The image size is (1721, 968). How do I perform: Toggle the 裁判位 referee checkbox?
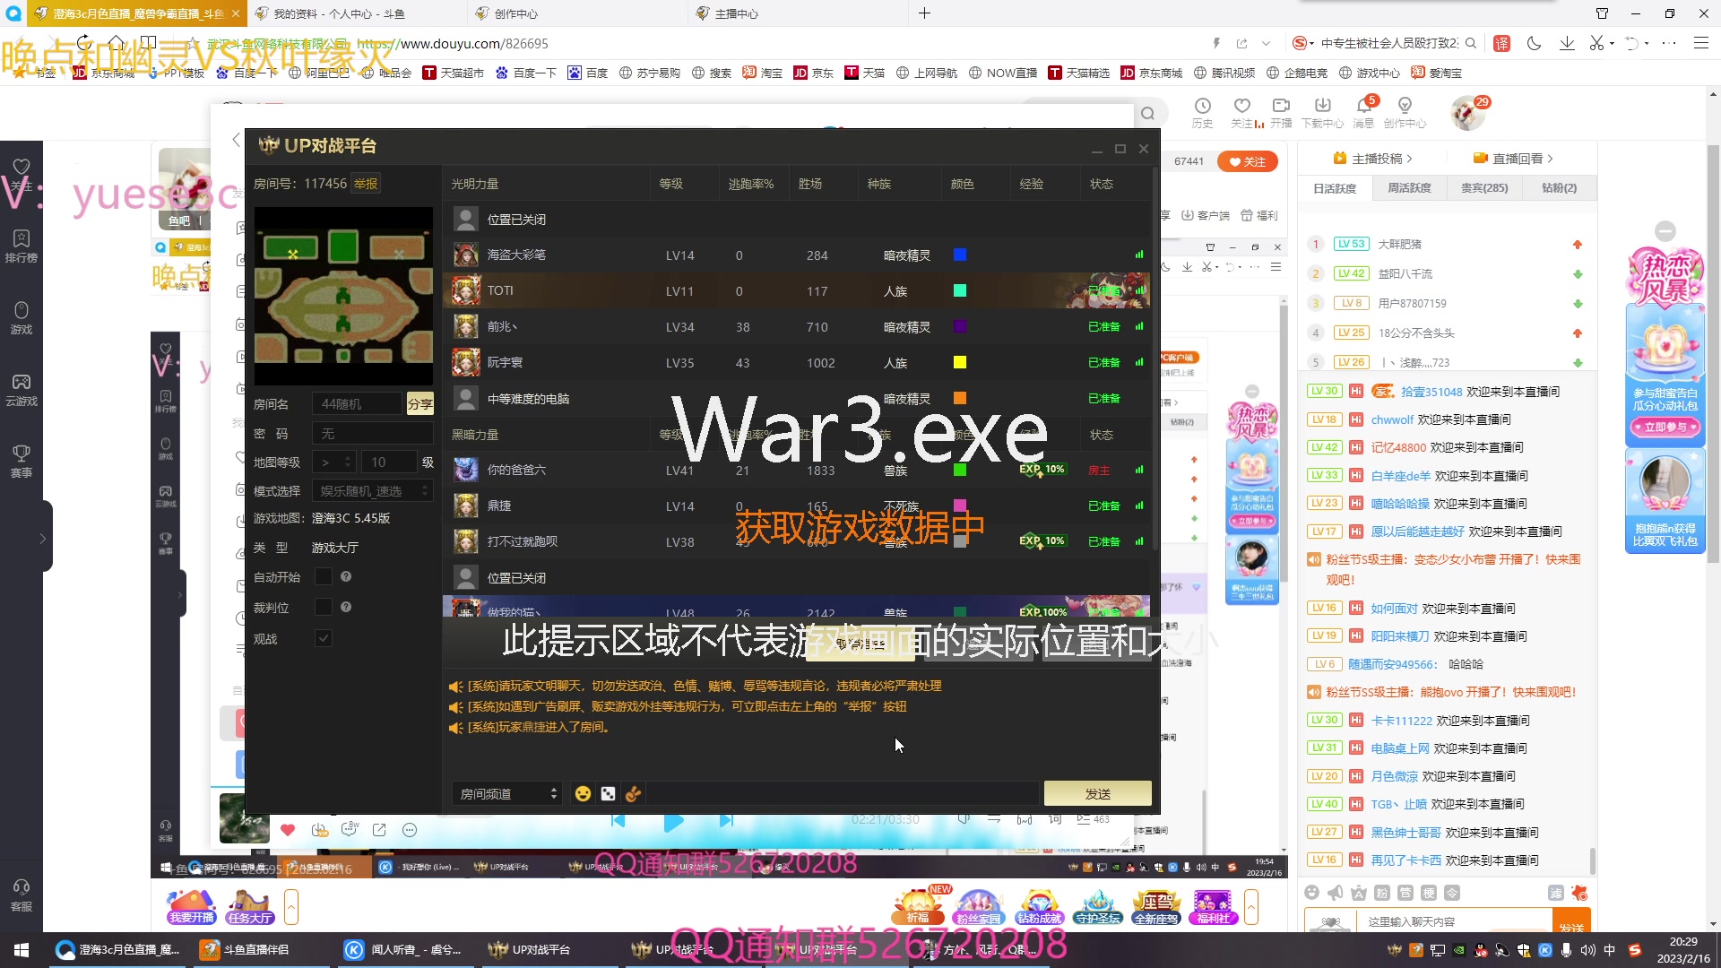tap(324, 608)
